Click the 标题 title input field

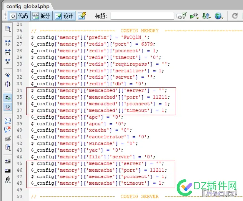(x=142, y=16)
